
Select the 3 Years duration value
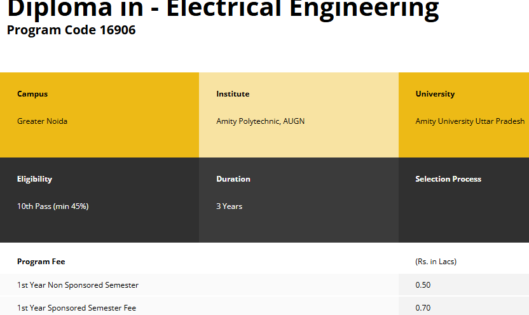coord(229,206)
